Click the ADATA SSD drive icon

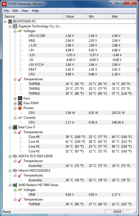[15, 156]
